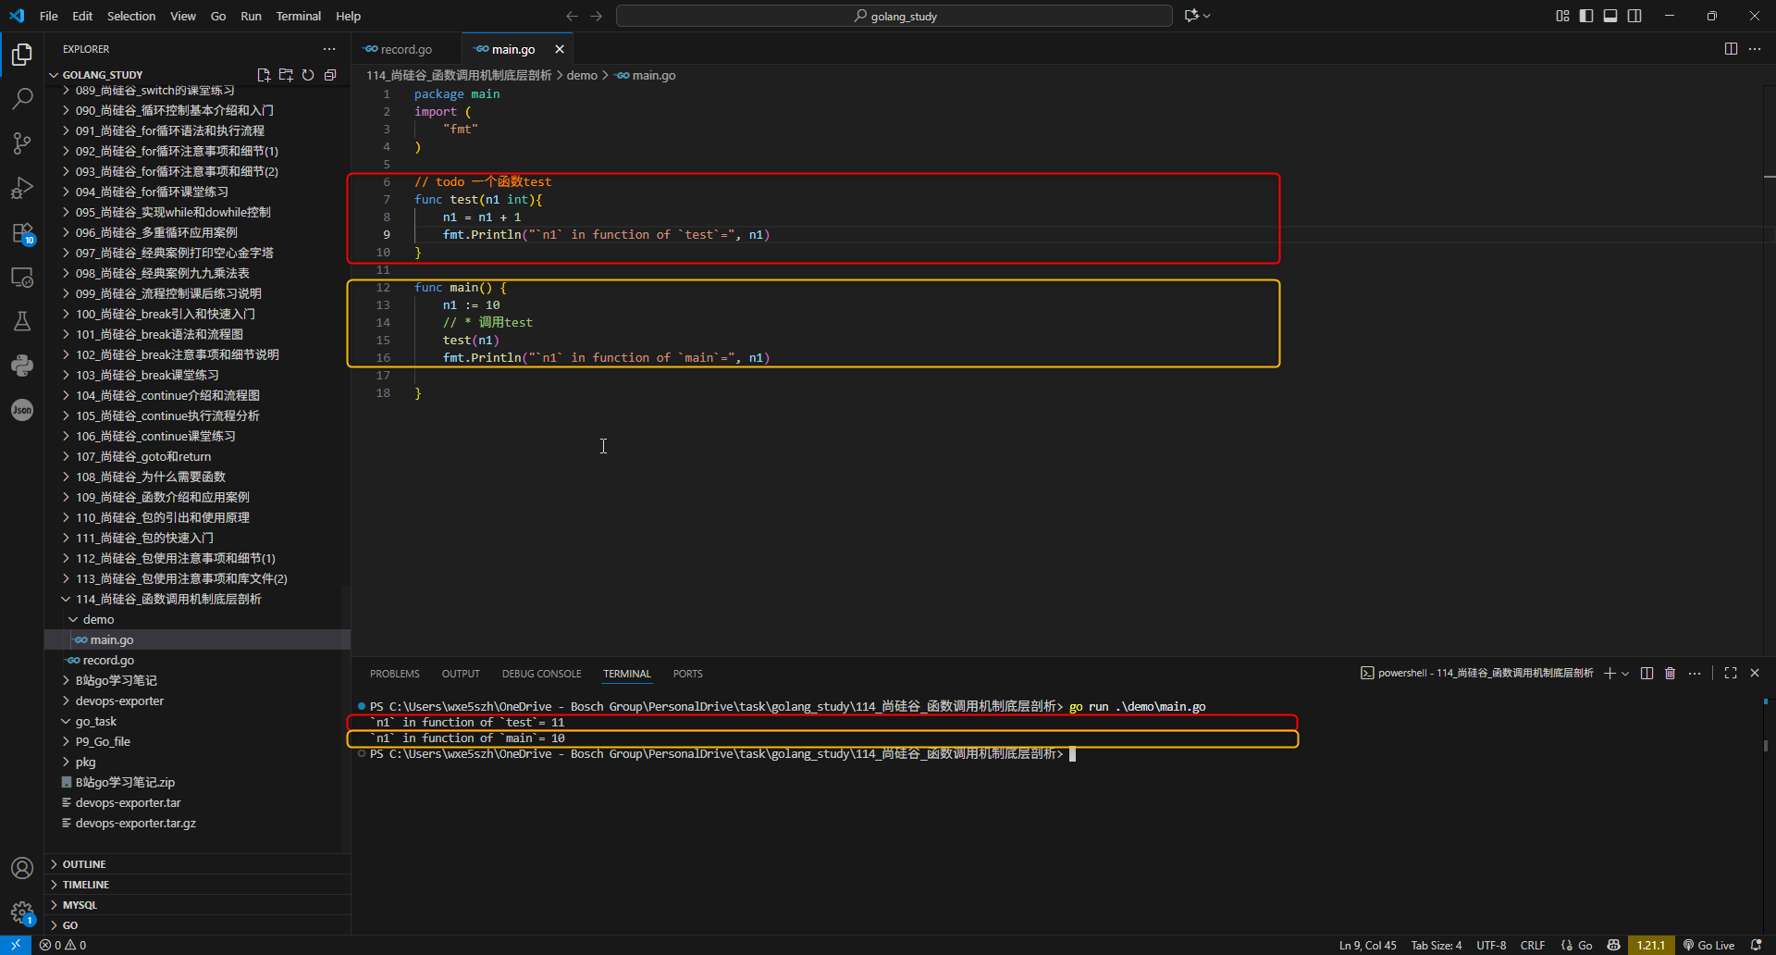
Task: Split the terminal panel
Action: pos(1646,674)
